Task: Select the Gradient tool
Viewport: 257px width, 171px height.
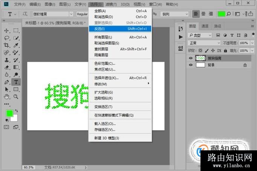Action: [16, 67]
